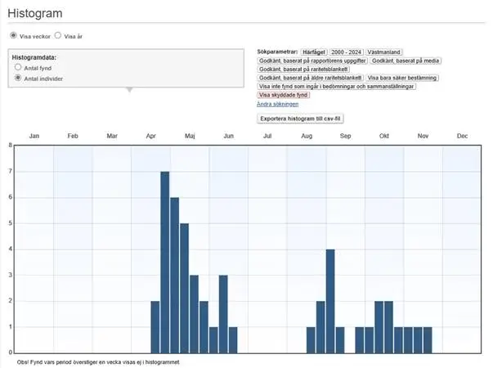Image resolution: width=493 pixels, height=368 pixels.
Task: Click 'Exportera histogram till csv-fil' button
Action: [299, 119]
